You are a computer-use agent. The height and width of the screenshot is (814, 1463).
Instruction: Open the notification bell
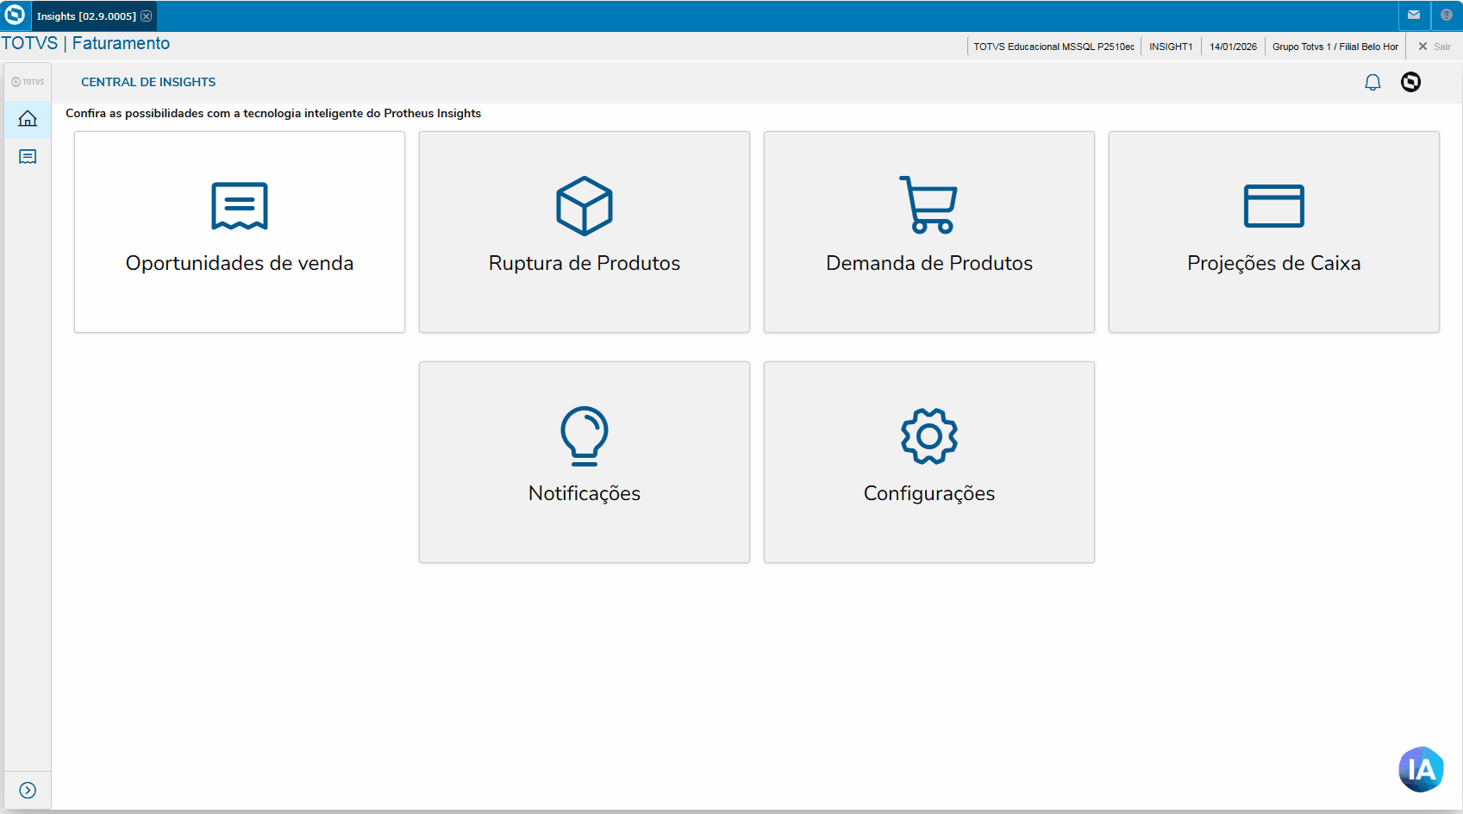click(x=1372, y=82)
